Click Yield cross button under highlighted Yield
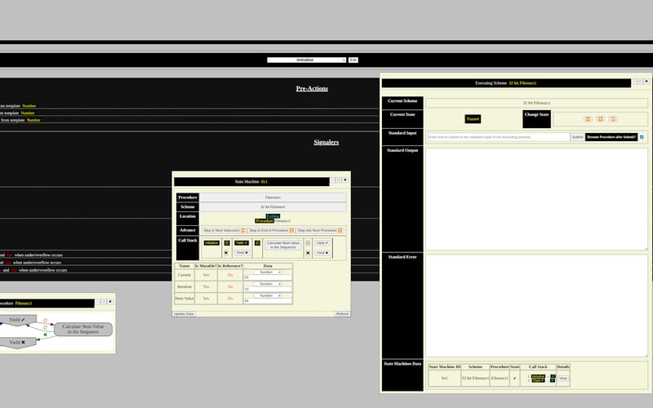 pos(242,253)
